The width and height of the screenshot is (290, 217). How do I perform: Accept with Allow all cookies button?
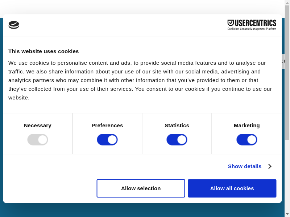[x=232, y=188]
